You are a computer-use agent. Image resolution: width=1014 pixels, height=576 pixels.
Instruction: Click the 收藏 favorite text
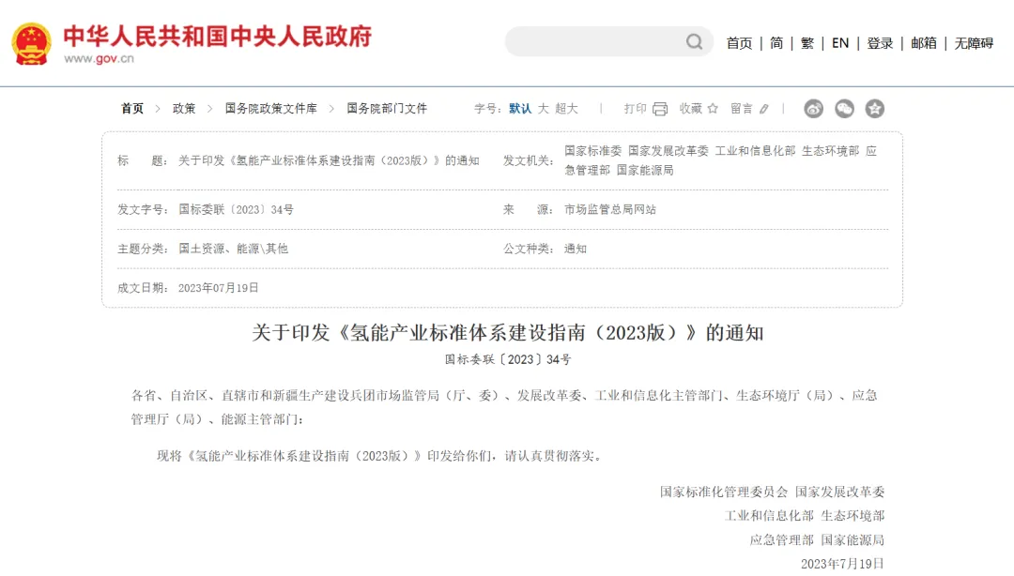point(691,109)
